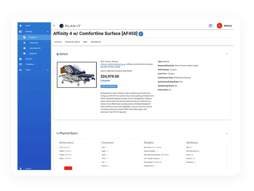The height and width of the screenshot is (191, 254).
Task: Click the AHA Lifespan: 15 years text
Action: click(167, 70)
